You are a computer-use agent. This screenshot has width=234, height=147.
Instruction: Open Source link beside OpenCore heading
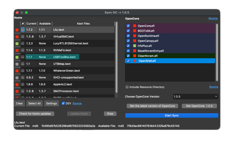[x=213, y=18]
